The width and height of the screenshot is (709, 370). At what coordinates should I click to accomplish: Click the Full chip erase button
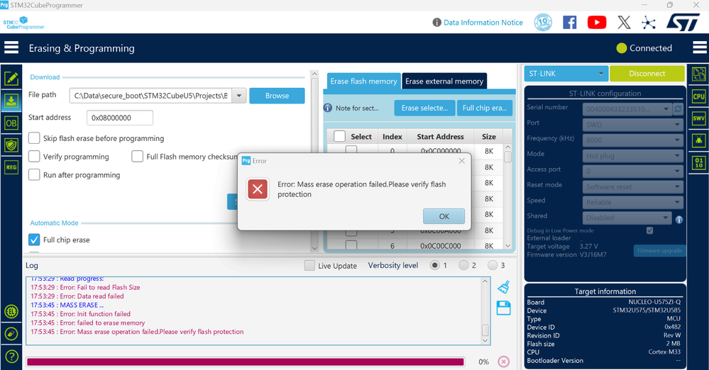point(485,108)
